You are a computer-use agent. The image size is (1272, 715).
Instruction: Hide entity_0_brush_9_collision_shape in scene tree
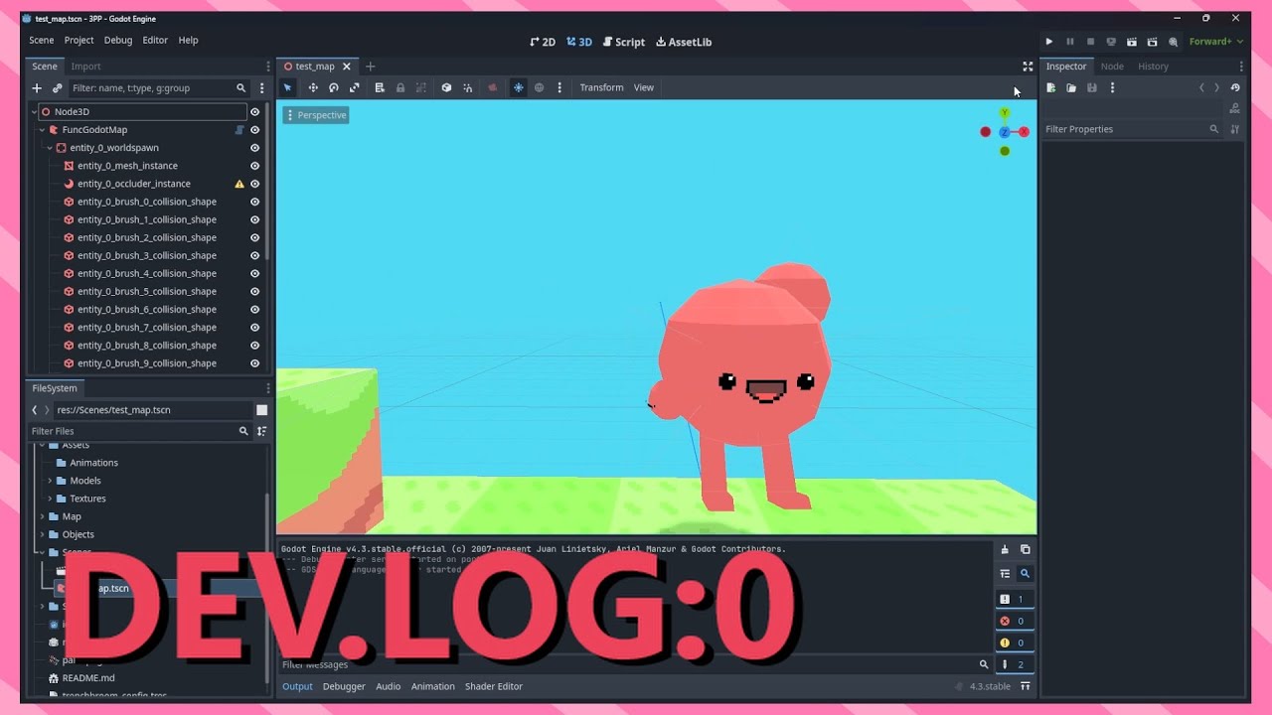click(x=254, y=363)
